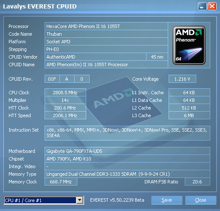Click the instruction set list starting with x86
Screen dimensions: 220x211
(127, 133)
